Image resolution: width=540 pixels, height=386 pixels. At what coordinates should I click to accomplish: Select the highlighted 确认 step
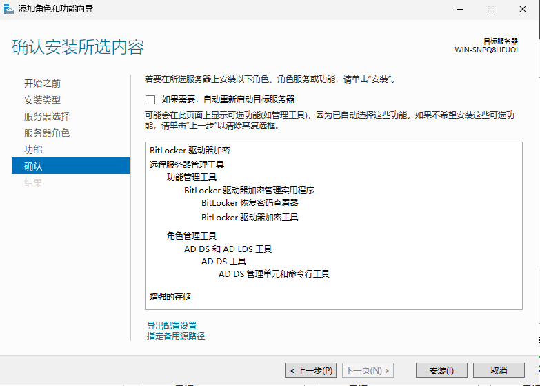[x=70, y=166]
